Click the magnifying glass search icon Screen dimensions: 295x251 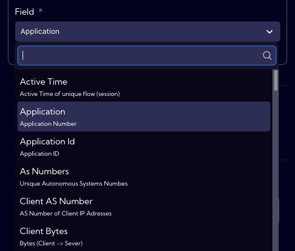(x=267, y=55)
